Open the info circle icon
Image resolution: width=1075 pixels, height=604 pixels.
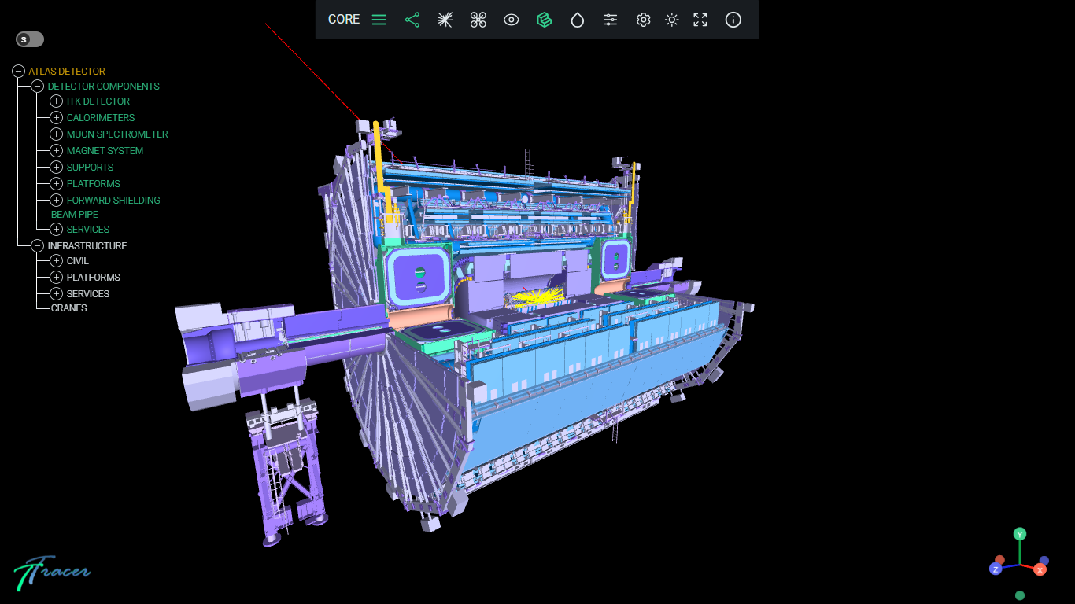click(733, 20)
